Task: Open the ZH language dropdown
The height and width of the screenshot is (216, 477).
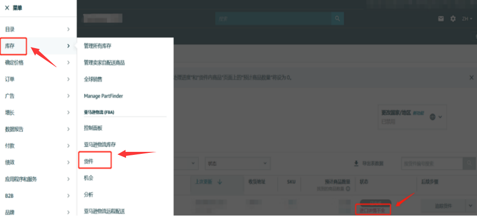Action: pos(467,19)
